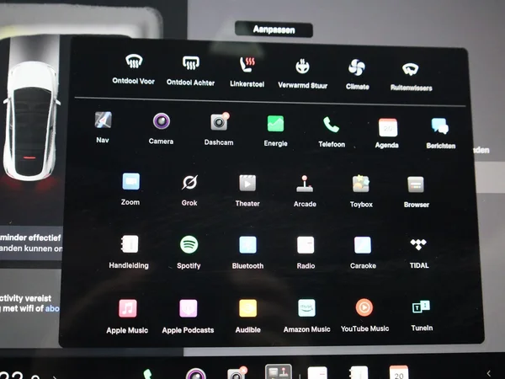Tap the app launcher icon in bottom dock
The height and width of the screenshot is (379, 505).
(279, 372)
